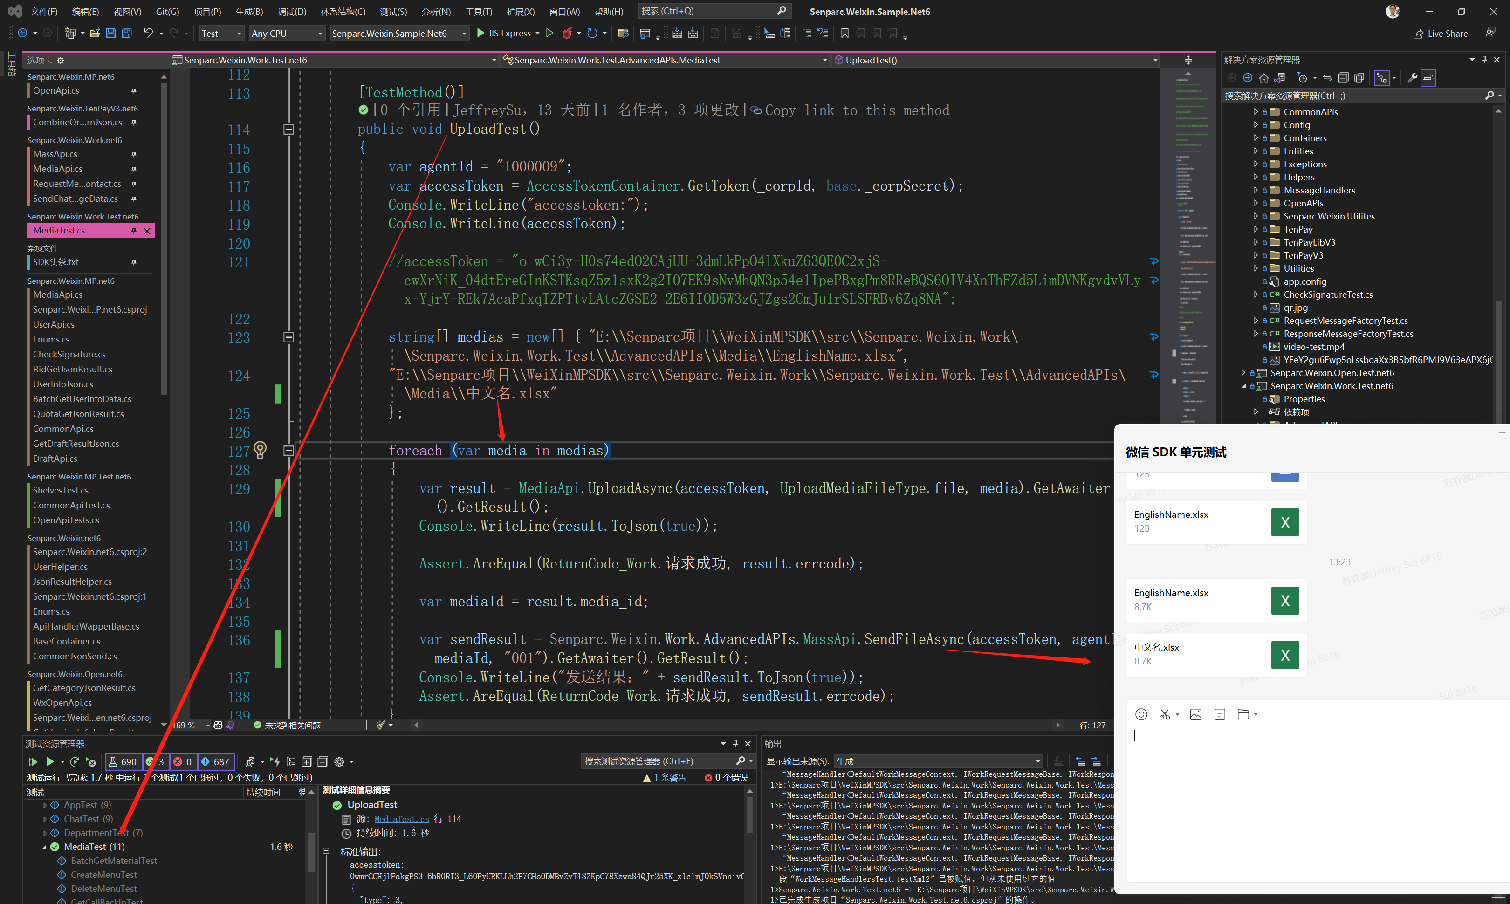Collapse the UploadTest method region at line 114
Viewport: 1510px width, 904px height.
(289, 129)
